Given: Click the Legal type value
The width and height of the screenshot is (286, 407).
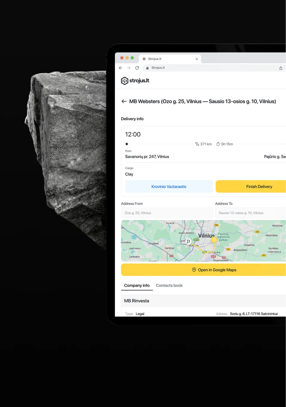Looking at the screenshot, I should (x=140, y=314).
